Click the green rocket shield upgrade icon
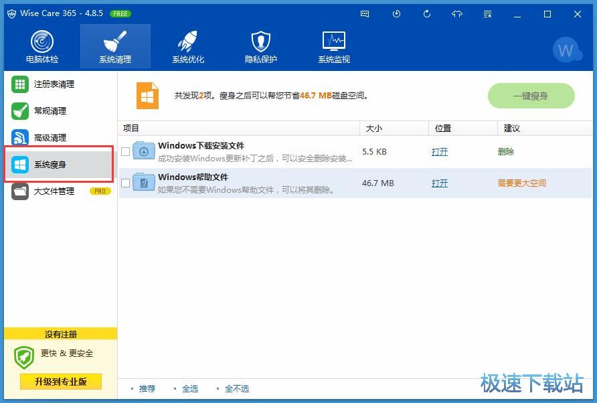The height and width of the screenshot is (403, 597). click(x=24, y=357)
